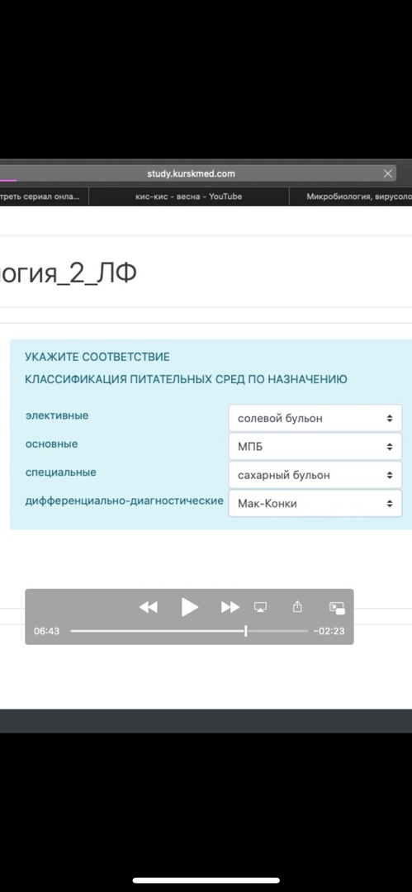
Task: Tap the share icon in player
Action: click(x=297, y=606)
